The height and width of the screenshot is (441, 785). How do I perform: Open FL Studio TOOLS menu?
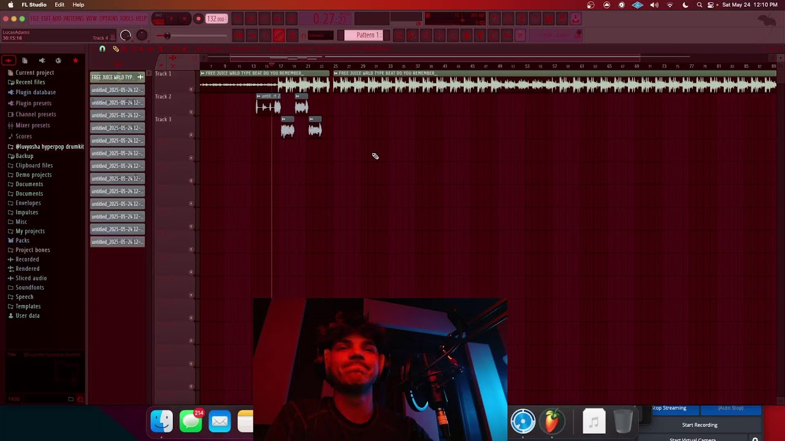click(x=127, y=19)
